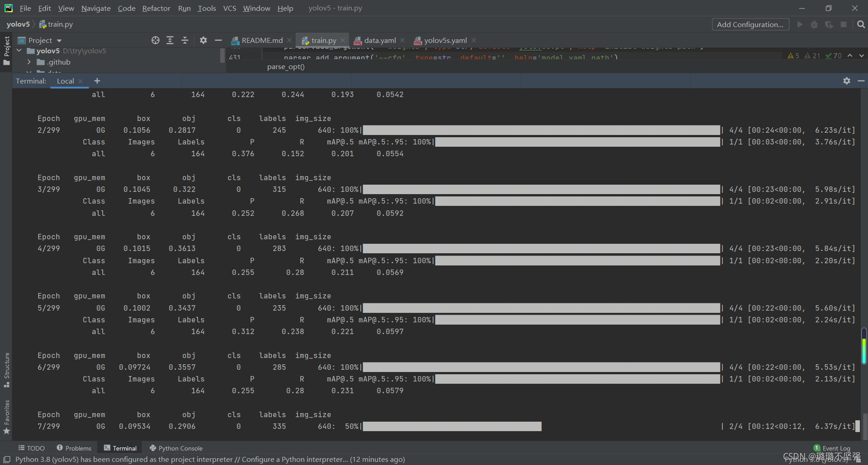868x465 pixels.
Task: Open the Python Console tool window
Action: [x=176, y=448]
